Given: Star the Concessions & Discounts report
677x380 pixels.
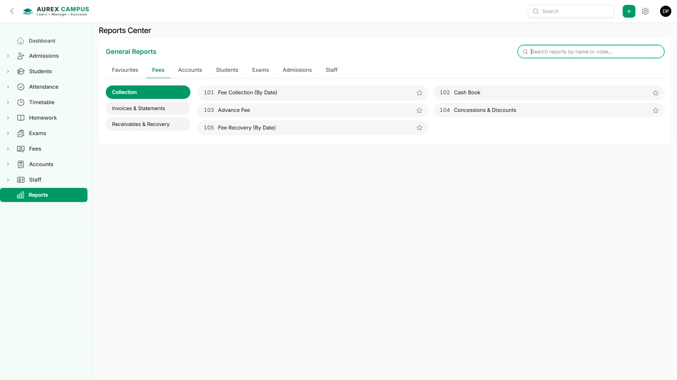Looking at the screenshot, I should (655, 110).
